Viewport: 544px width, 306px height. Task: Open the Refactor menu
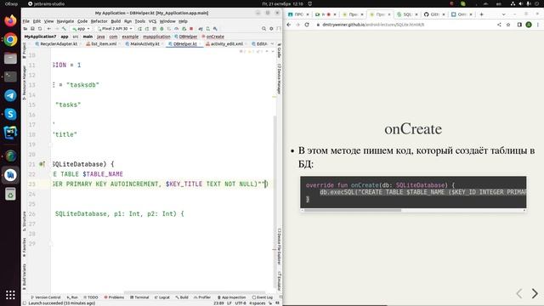(99, 21)
